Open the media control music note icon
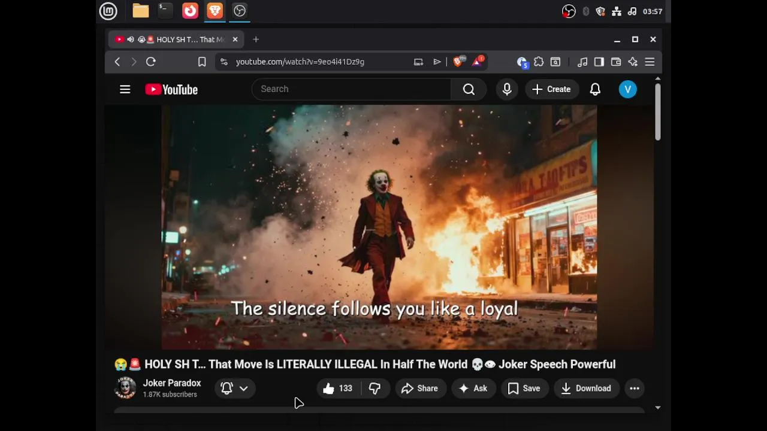Image resolution: width=767 pixels, height=431 pixels. coord(582,62)
